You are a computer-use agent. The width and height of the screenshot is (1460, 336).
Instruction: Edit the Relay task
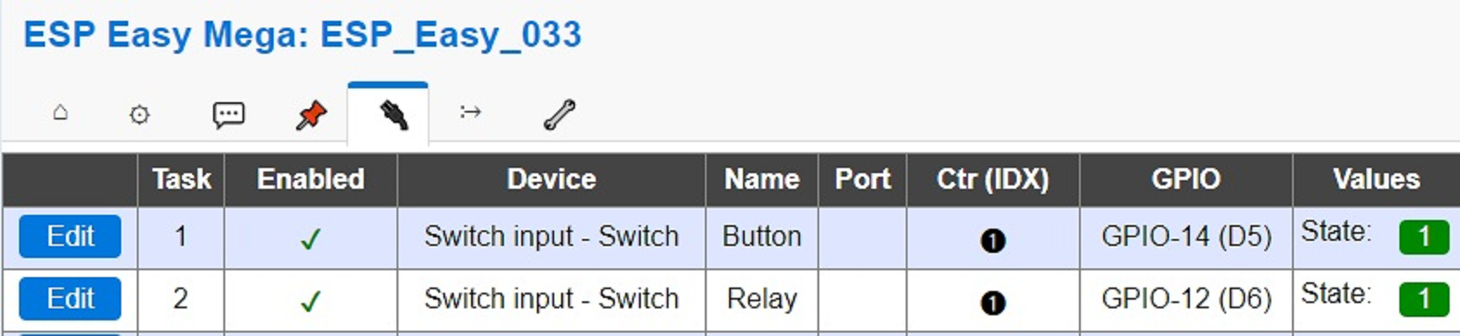[70, 299]
